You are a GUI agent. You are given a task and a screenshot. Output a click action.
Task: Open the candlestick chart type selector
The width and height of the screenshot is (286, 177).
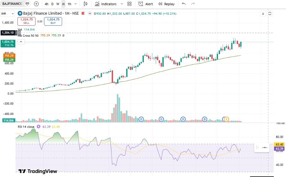[85, 4]
